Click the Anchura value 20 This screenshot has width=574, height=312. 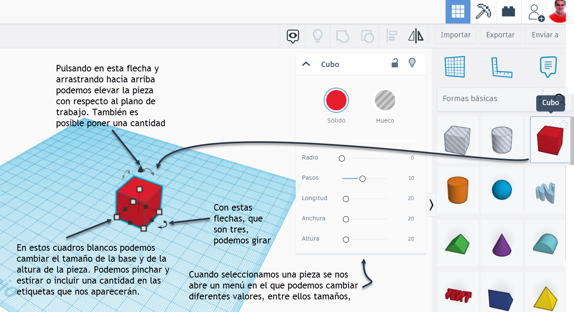(411, 219)
